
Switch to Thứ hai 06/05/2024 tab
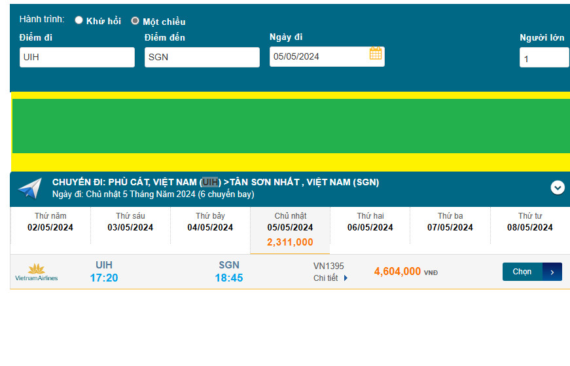click(x=370, y=222)
